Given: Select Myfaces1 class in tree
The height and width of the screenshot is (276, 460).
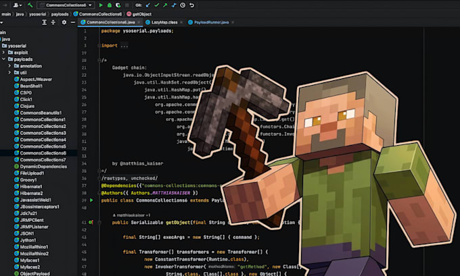Looking at the screenshot, I should pos(26,260).
